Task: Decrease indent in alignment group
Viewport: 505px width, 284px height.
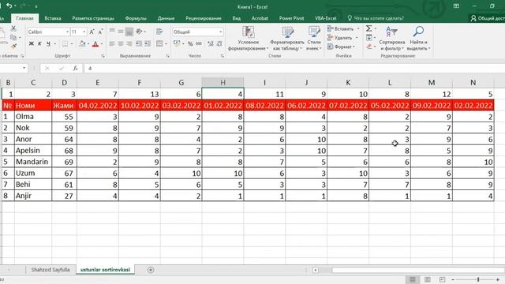Action: click(x=139, y=43)
